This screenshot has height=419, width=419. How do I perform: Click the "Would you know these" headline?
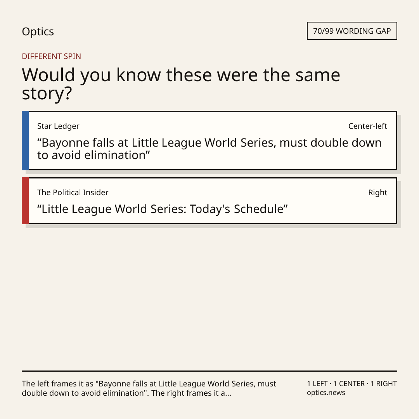(181, 84)
